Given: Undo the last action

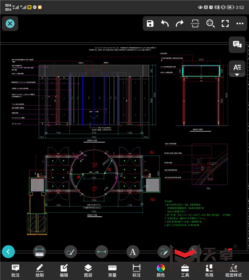Looking at the screenshot, I should (165, 24).
